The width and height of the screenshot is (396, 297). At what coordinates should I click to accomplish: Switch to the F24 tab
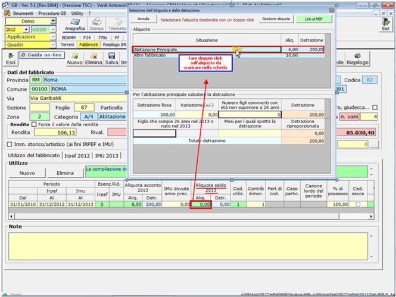tap(87, 37)
